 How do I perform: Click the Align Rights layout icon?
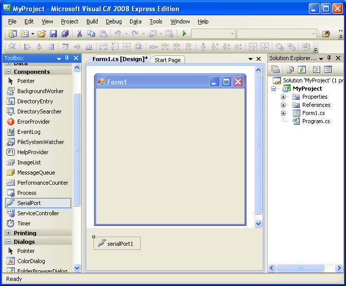coord(51,47)
